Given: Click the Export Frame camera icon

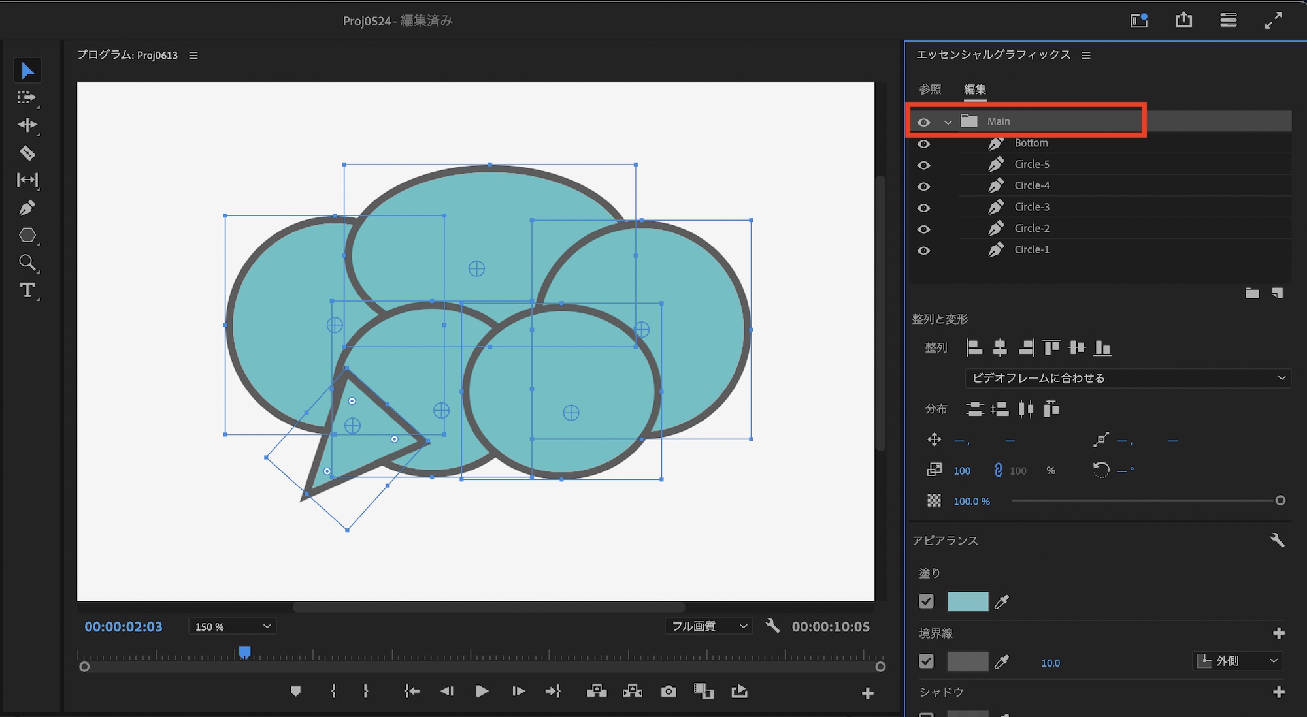Looking at the screenshot, I should pyautogui.click(x=668, y=691).
